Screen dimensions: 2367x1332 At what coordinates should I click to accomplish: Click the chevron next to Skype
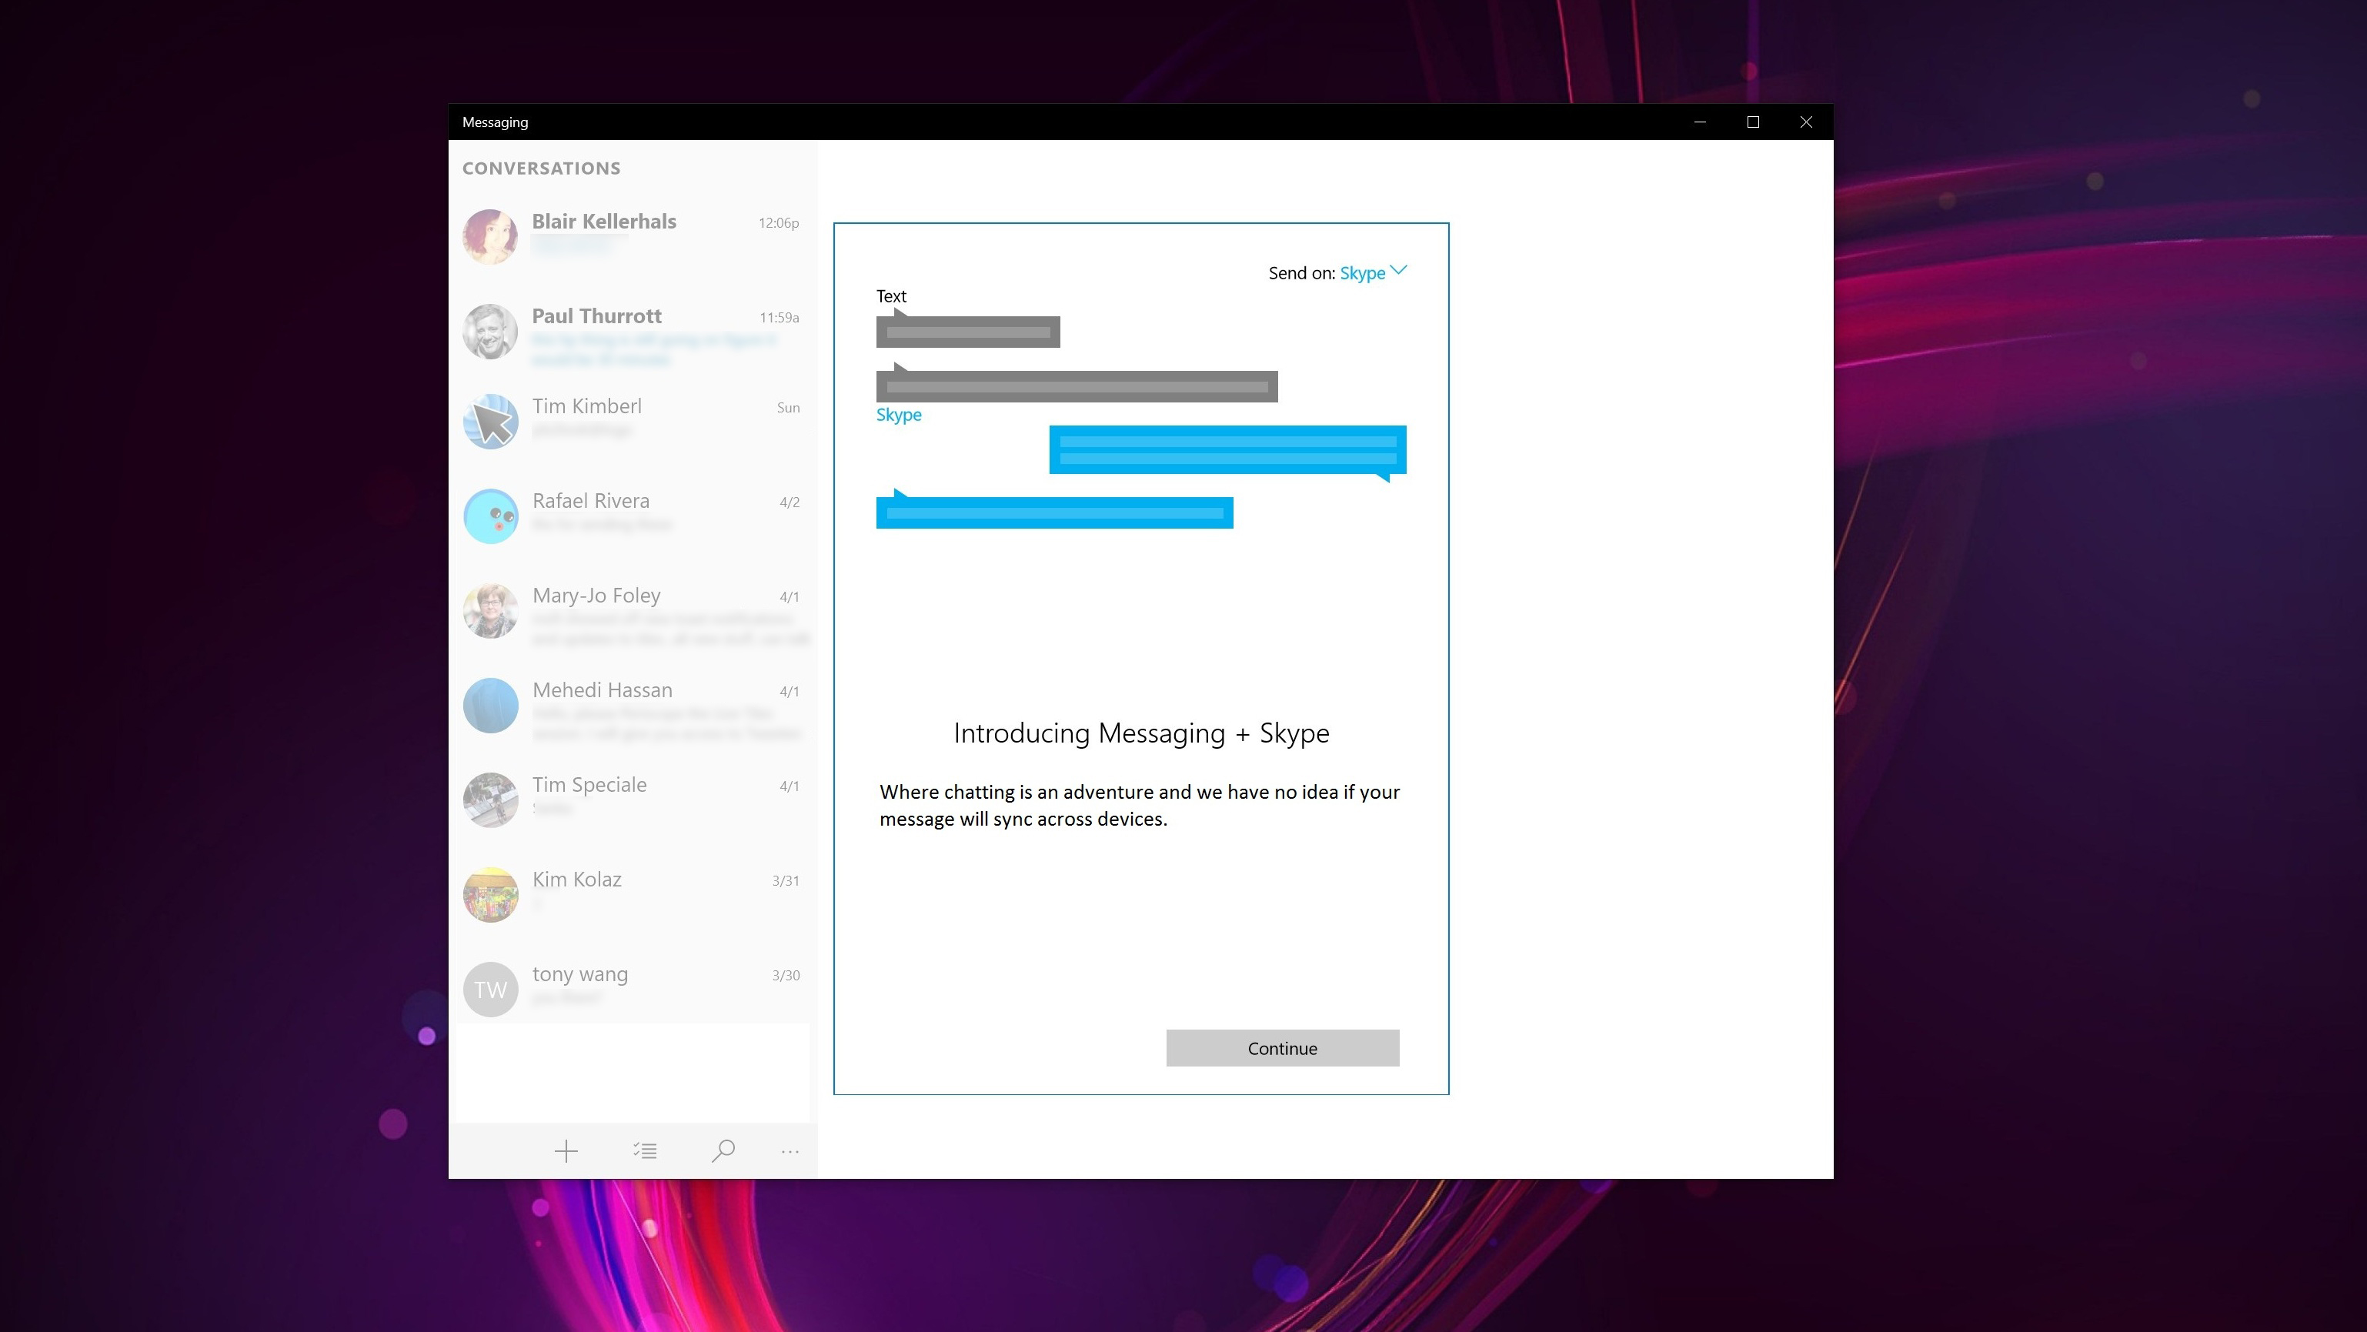click(1398, 270)
